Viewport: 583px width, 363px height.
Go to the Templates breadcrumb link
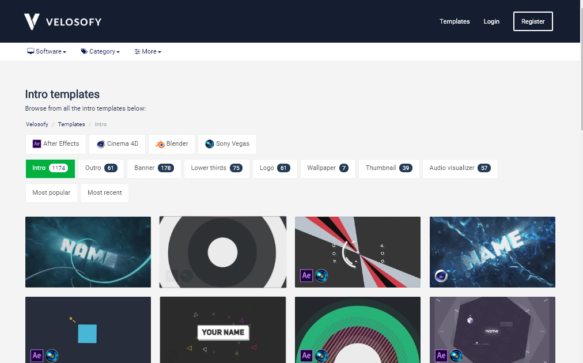[x=71, y=124]
